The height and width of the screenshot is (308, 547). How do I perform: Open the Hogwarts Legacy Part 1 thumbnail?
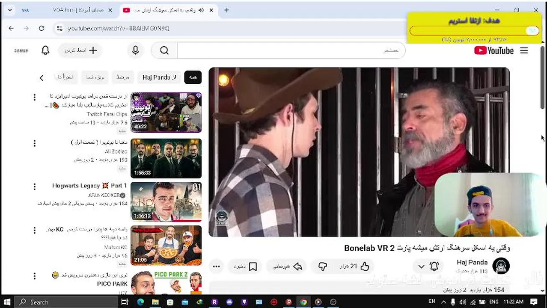click(x=166, y=202)
